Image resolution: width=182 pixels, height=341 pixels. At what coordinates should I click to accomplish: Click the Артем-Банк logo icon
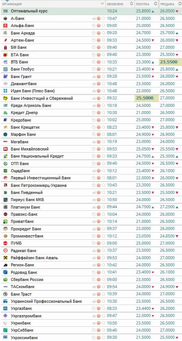click(x=5, y=40)
